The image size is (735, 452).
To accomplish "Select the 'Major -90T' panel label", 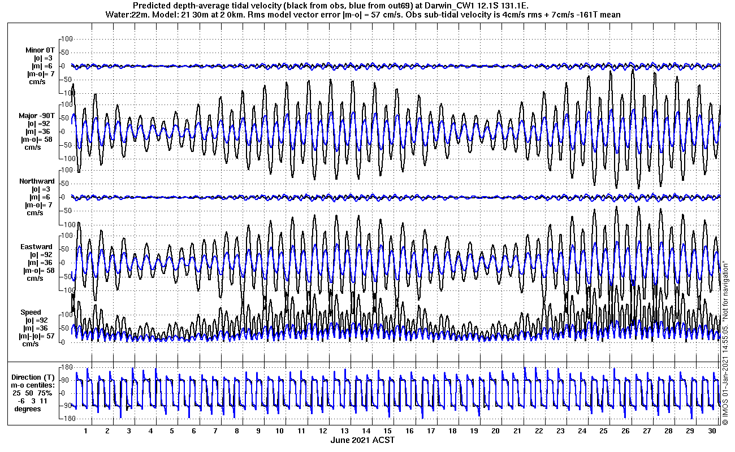I will [x=37, y=116].
